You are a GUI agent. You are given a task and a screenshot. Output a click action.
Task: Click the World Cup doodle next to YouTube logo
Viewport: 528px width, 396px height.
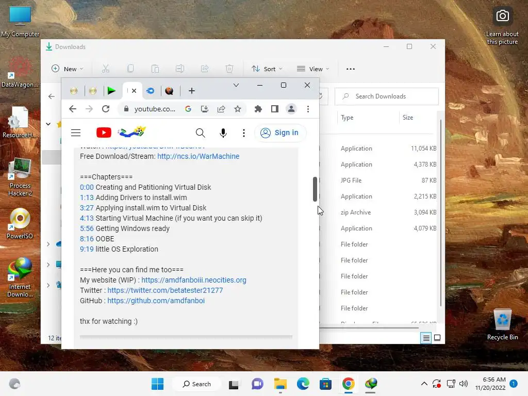point(131,131)
